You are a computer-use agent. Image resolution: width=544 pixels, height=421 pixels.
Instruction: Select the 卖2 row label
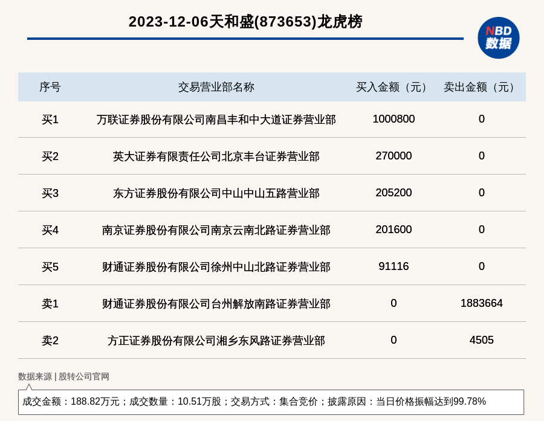coord(50,341)
